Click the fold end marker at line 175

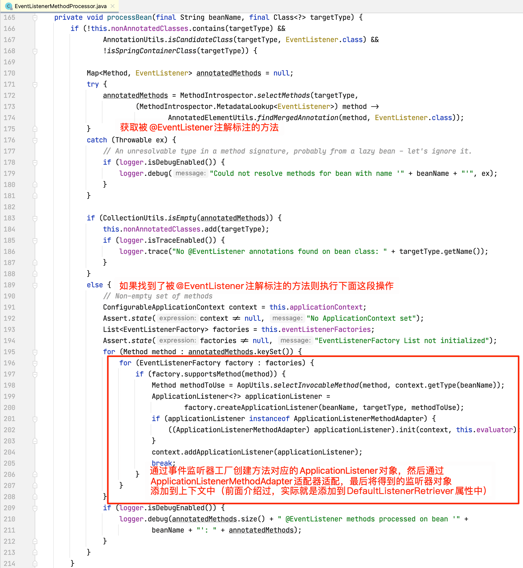pyautogui.click(x=35, y=129)
